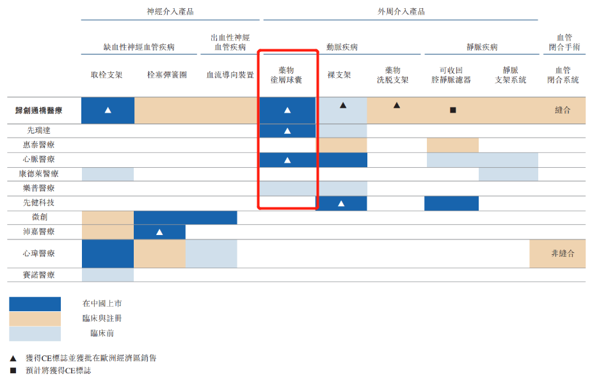Viewport: 592px width, 381px height.
Task: Select the beige 臨床與註冊 legend swatch
Action: [35, 318]
